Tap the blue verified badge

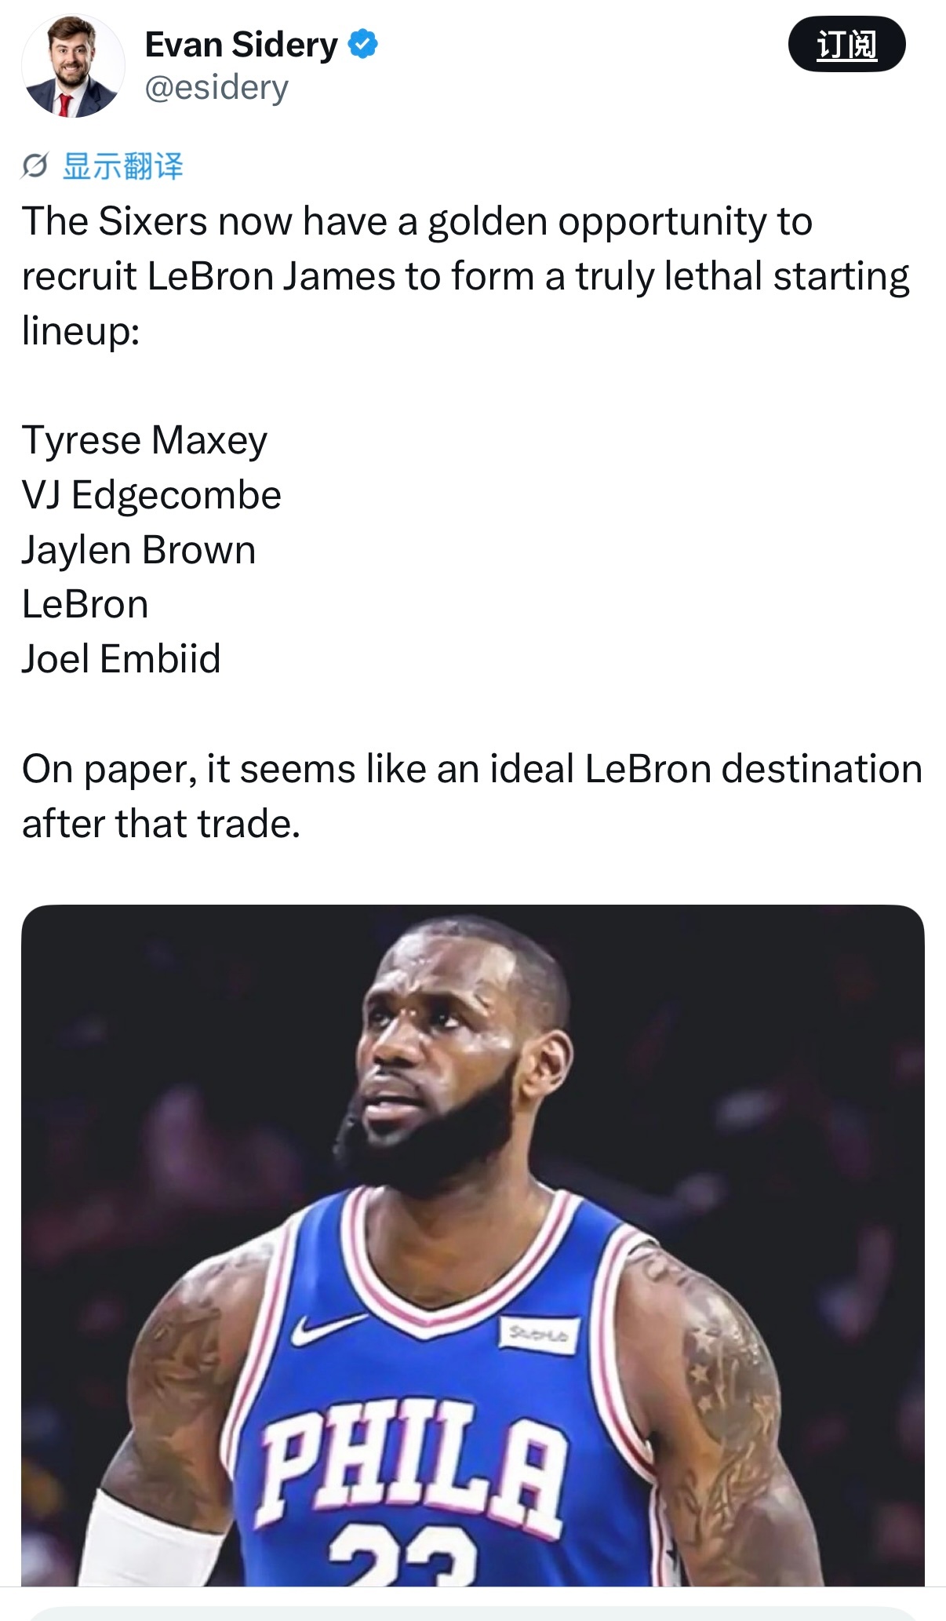[362, 44]
